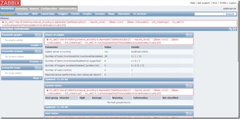The width and height of the screenshot is (240, 119).
Task: Open menu icon of Favourite screens widget
Action: coord(36,51)
